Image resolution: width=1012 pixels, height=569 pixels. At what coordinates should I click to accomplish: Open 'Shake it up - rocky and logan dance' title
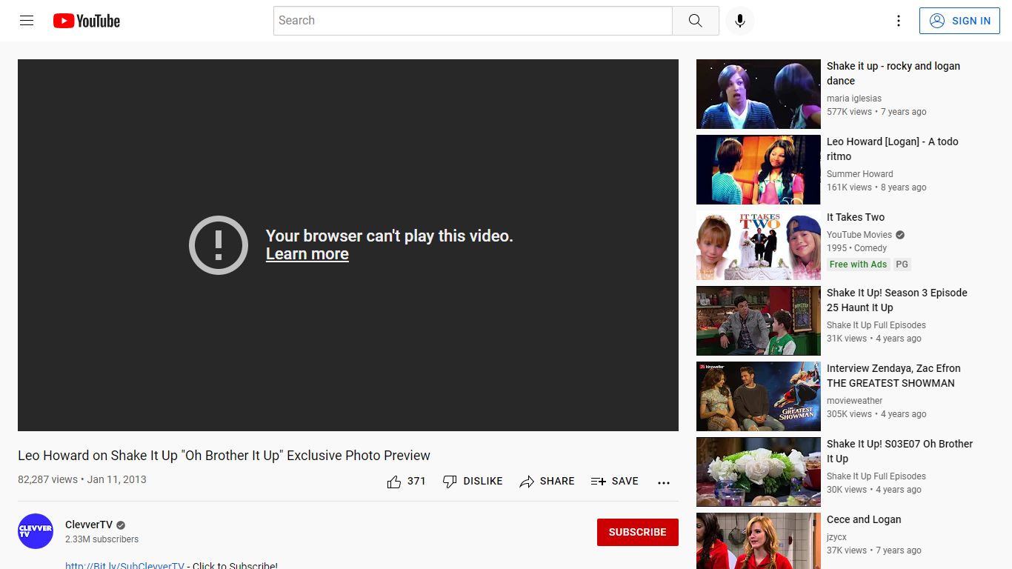[x=893, y=73]
